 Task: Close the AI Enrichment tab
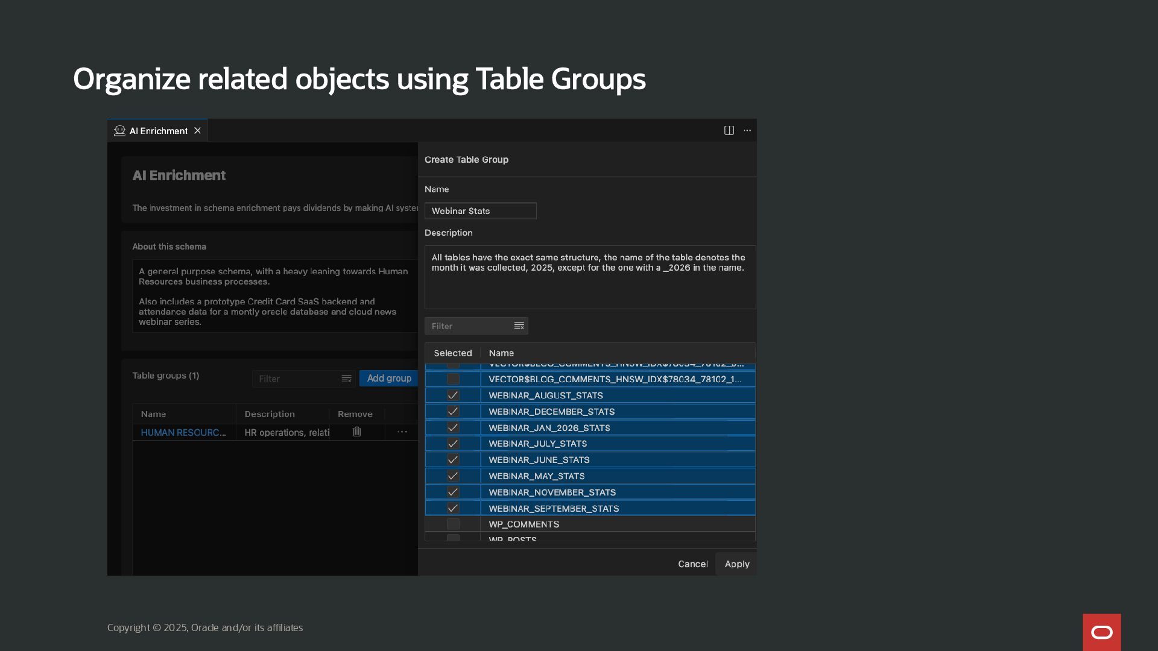(197, 130)
